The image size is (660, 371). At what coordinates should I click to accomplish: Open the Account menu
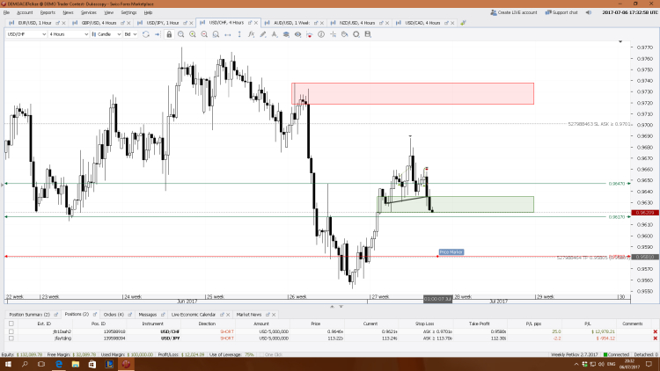pos(25,12)
